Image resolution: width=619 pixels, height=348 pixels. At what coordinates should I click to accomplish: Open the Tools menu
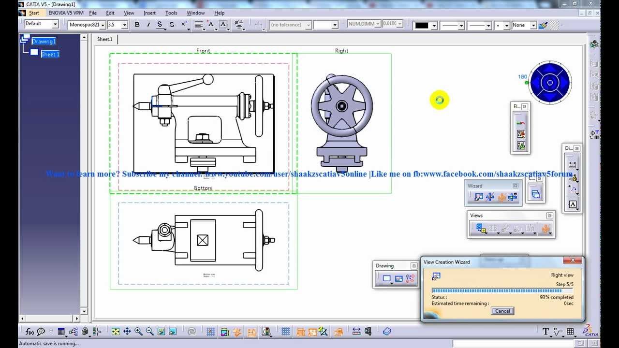click(171, 13)
